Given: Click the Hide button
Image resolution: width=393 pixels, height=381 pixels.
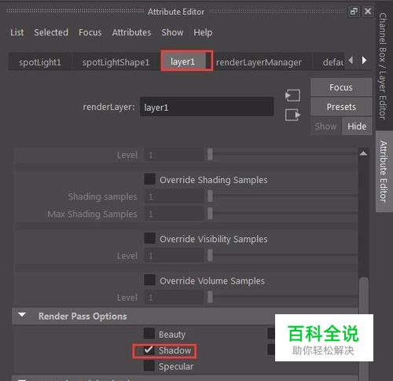Looking at the screenshot, I should 357,126.
